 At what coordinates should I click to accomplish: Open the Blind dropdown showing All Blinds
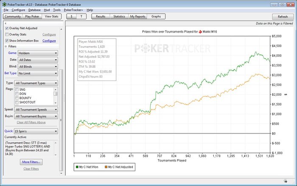tap(38, 67)
